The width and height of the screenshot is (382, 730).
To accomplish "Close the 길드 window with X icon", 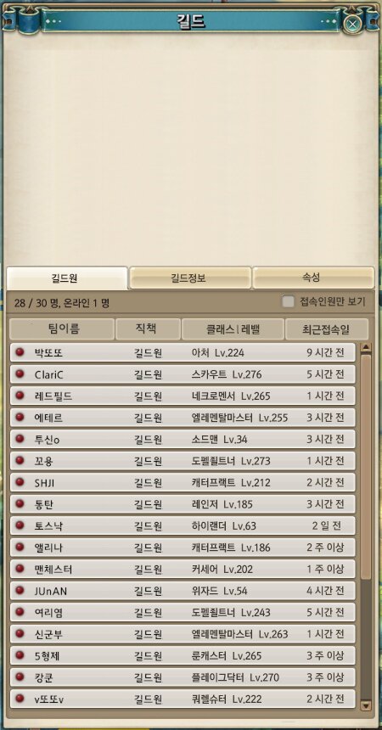I will (x=353, y=24).
